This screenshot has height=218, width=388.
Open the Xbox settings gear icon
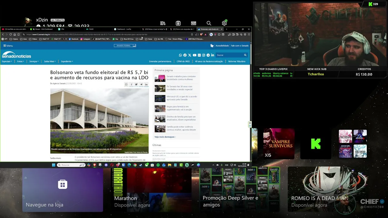point(224,23)
